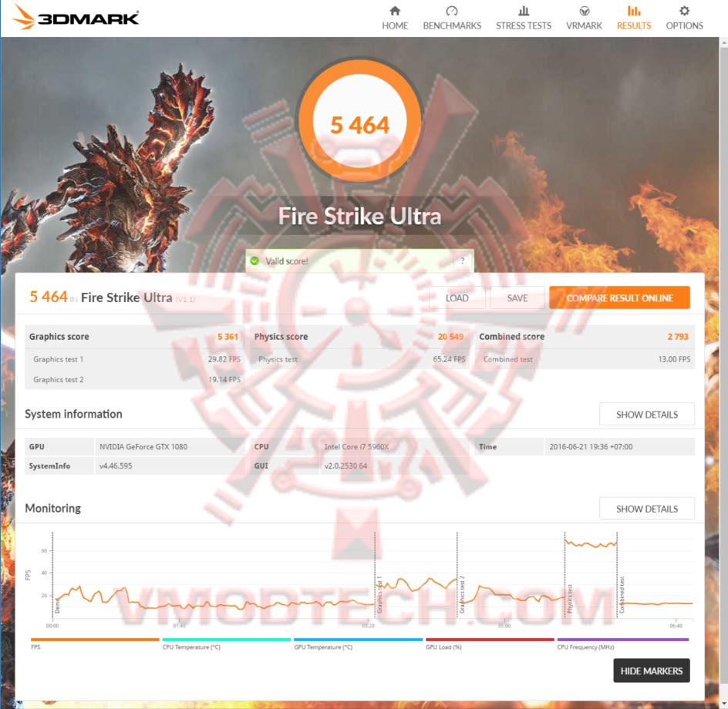Click the Physics test row
This screenshot has height=709, width=728.
pos(360,359)
